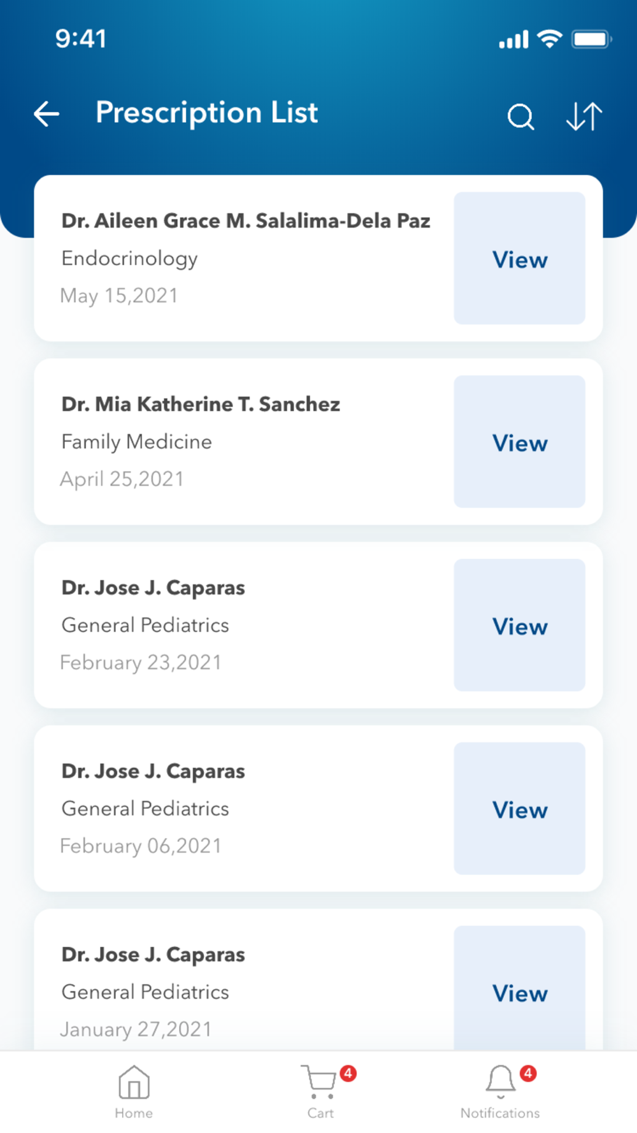637x1133 pixels.
Task: View the February 06, 2021 prescription
Action: pos(519,809)
